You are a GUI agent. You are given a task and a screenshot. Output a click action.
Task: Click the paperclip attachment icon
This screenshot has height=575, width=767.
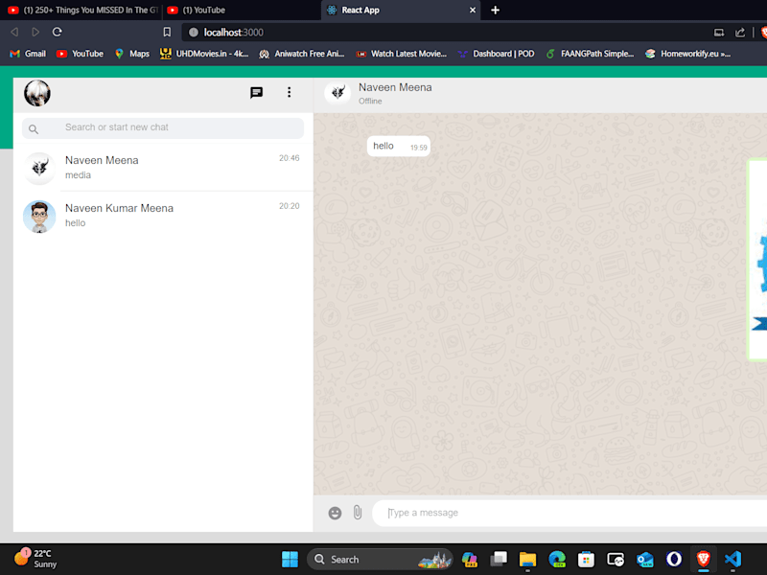[x=358, y=513]
